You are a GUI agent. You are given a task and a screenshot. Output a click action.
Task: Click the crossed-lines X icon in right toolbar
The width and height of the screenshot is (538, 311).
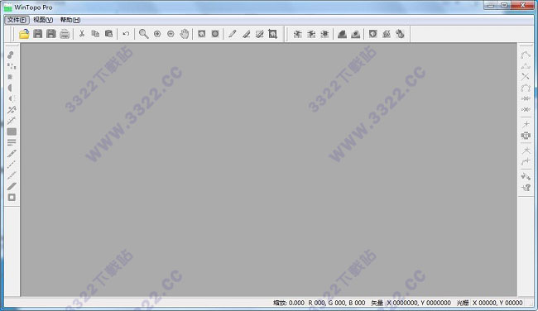coord(526,76)
